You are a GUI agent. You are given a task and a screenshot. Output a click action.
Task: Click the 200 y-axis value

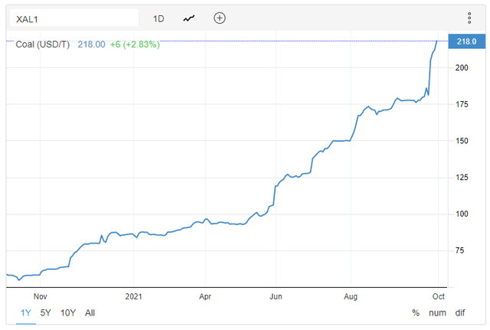tap(462, 67)
